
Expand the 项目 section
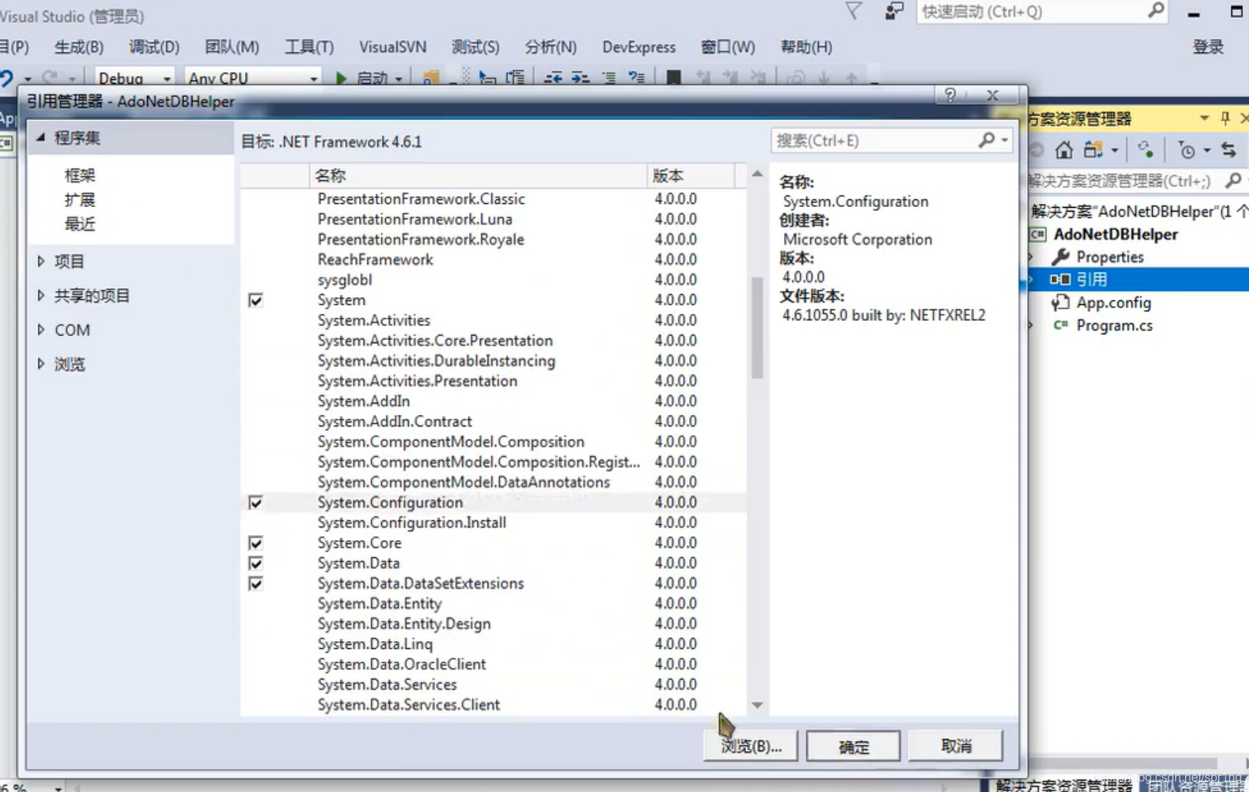41,262
